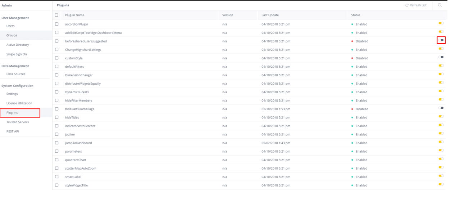
Task: Click the smartLabel plug-in name
Action: pos(73,177)
